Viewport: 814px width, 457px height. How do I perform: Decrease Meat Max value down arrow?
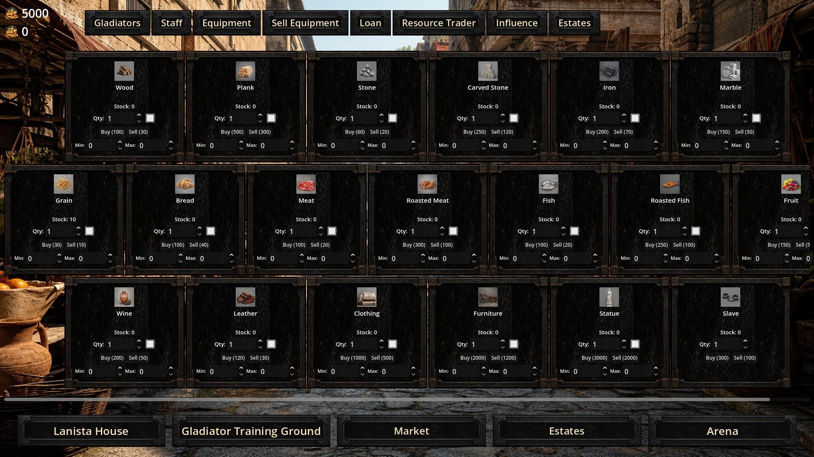[353, 262]
